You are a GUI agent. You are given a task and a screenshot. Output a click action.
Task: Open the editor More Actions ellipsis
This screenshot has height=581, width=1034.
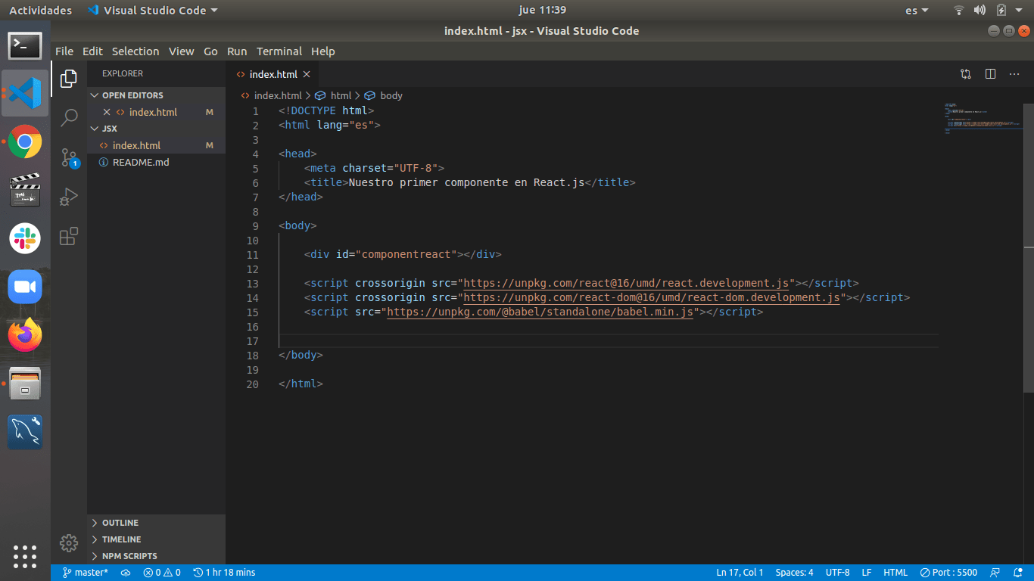pos(1014,74)
